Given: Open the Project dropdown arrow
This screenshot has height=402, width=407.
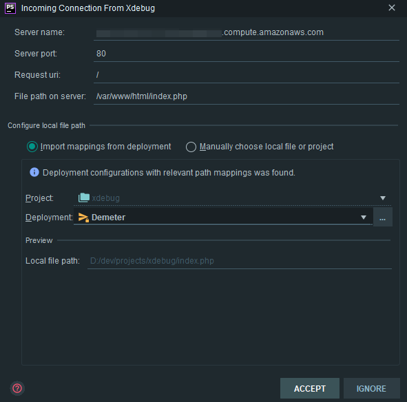Looking at the screenshot, I should 383,198.
